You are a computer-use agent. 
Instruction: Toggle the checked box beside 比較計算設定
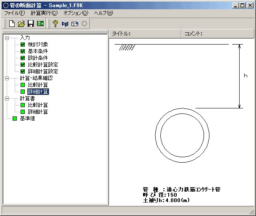coord(23,65)
